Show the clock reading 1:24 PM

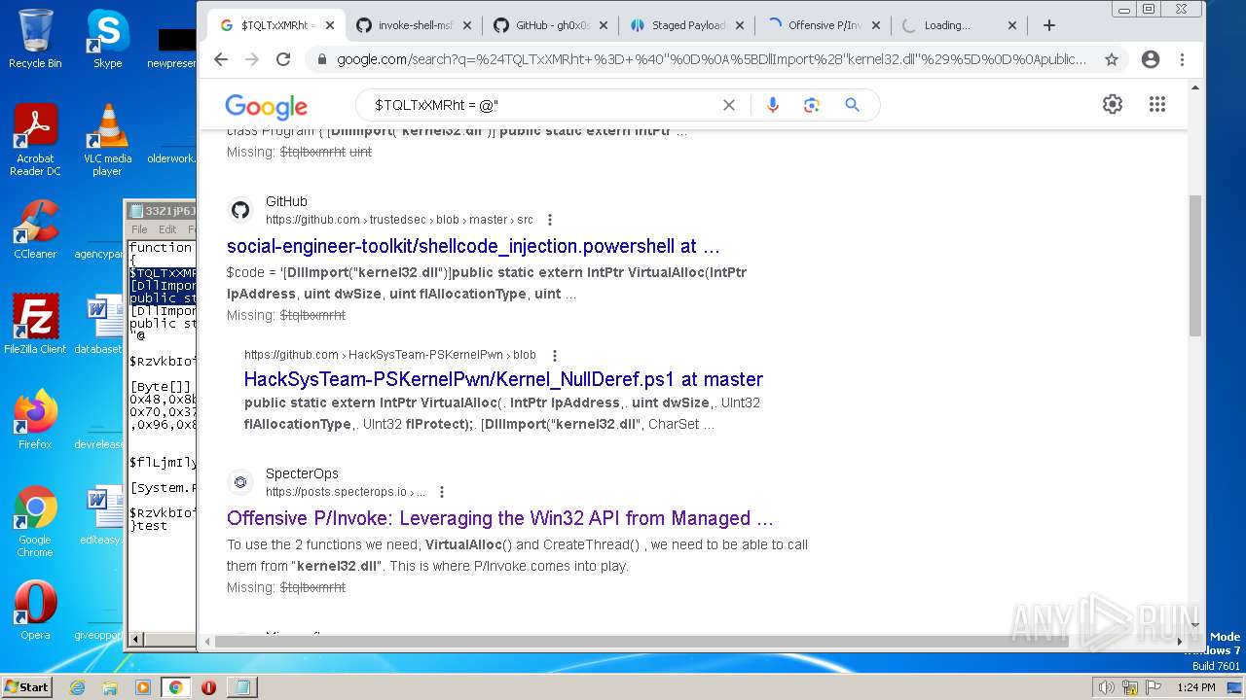1195,687
